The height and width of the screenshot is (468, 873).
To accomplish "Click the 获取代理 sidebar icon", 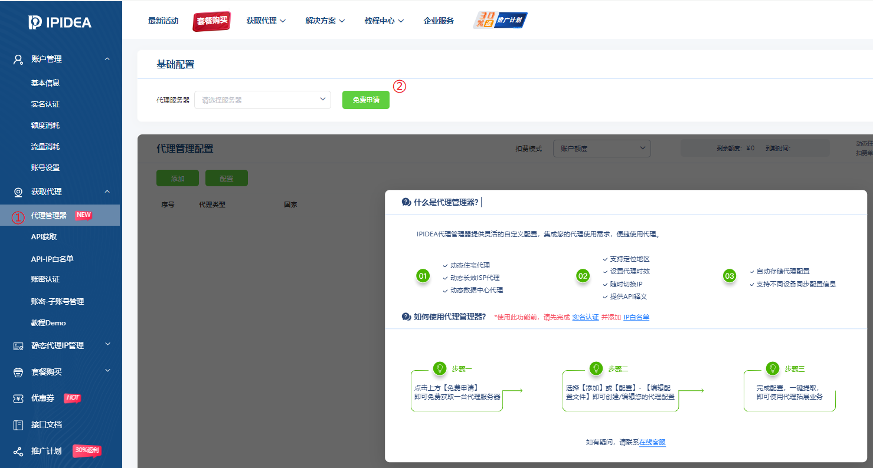I will point(18,192).
